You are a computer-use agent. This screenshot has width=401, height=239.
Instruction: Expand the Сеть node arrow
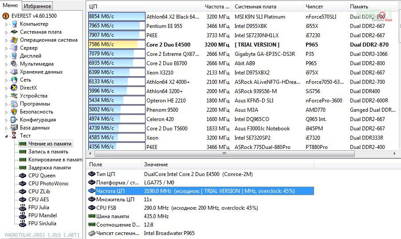pyautogui.click(x=6, y=80)
